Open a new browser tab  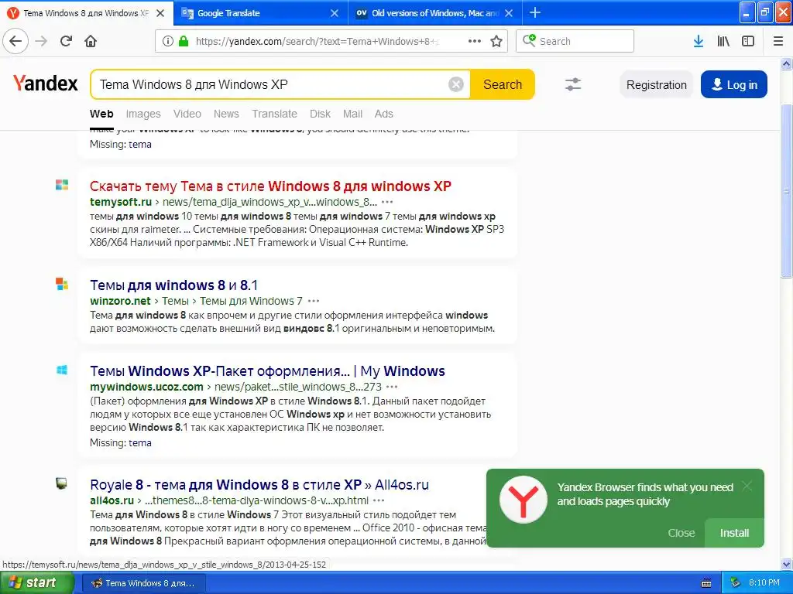coord(535,12)
